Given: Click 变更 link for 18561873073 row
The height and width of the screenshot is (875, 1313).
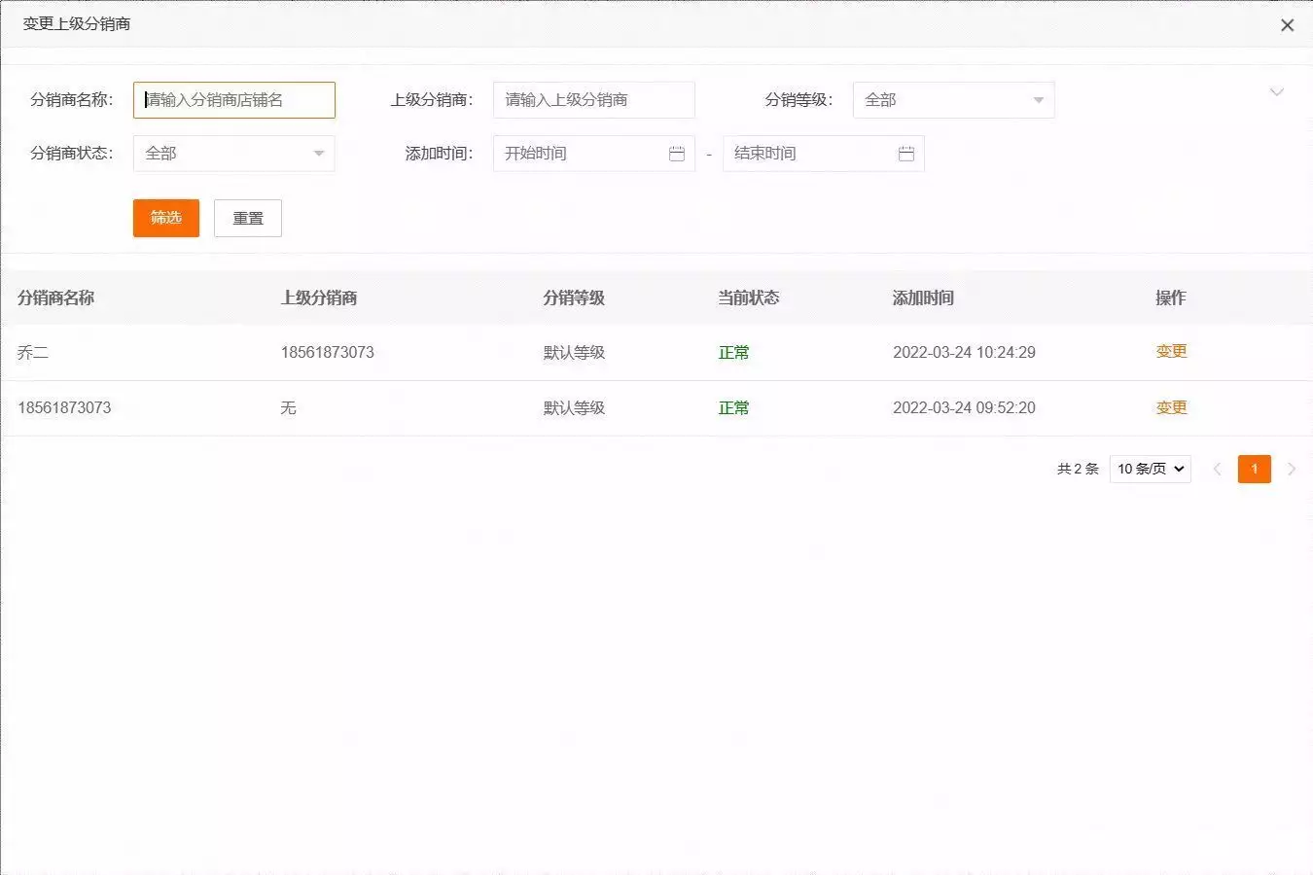Looking at the screenshot, I should click(1171, 408).
